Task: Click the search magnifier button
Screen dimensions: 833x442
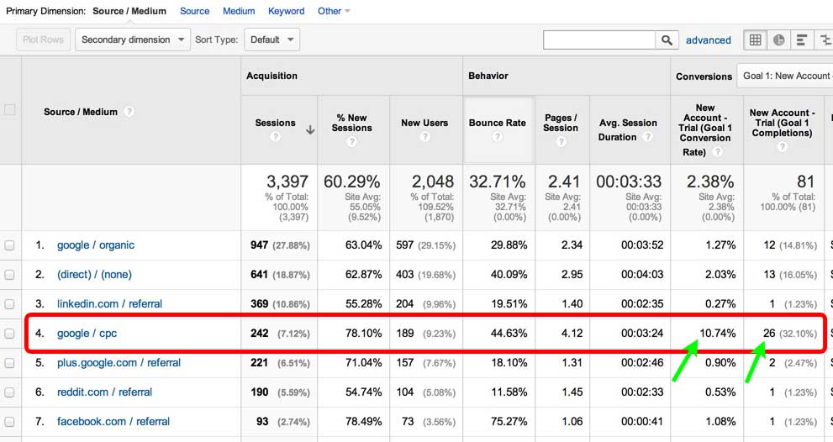Action: click(x=667, y=39)
